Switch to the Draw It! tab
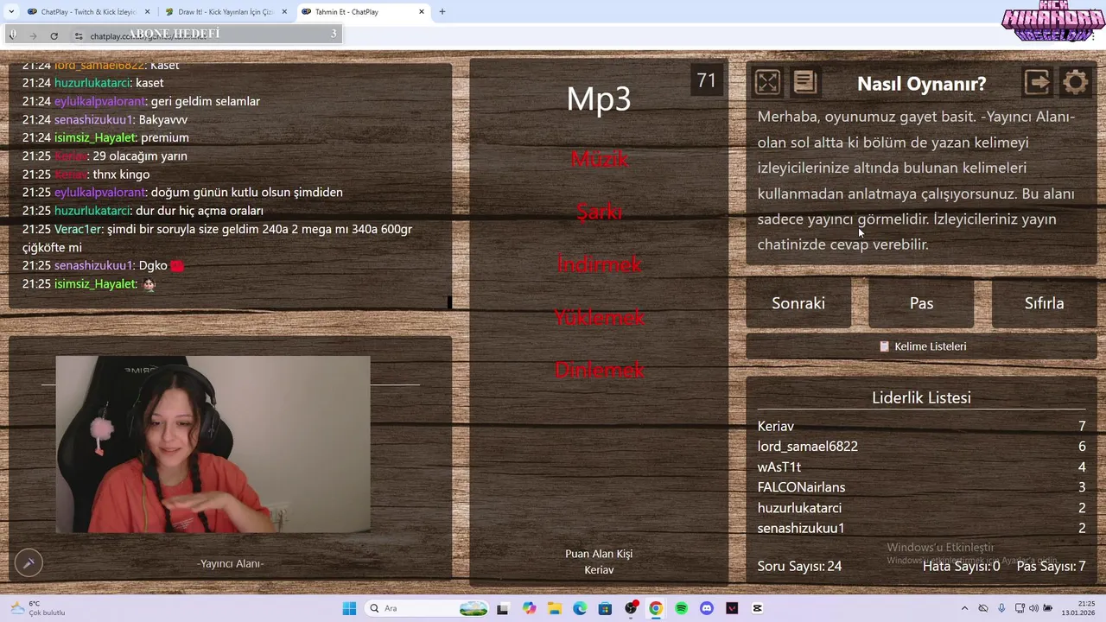 pos(225,12)
